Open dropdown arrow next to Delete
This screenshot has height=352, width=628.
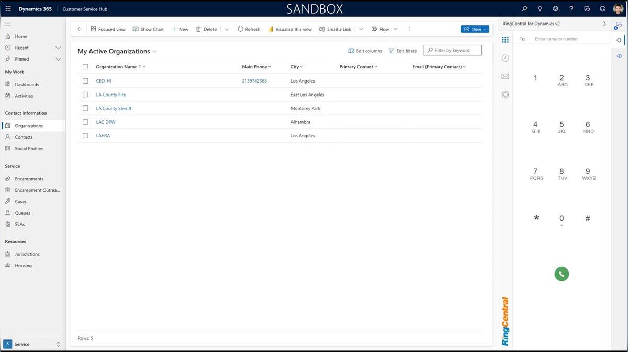coord(227,29)
